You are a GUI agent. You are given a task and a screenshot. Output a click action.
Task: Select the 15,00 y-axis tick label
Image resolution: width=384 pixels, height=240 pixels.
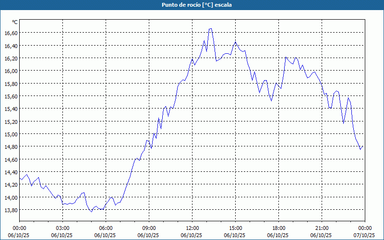(11, 134)
